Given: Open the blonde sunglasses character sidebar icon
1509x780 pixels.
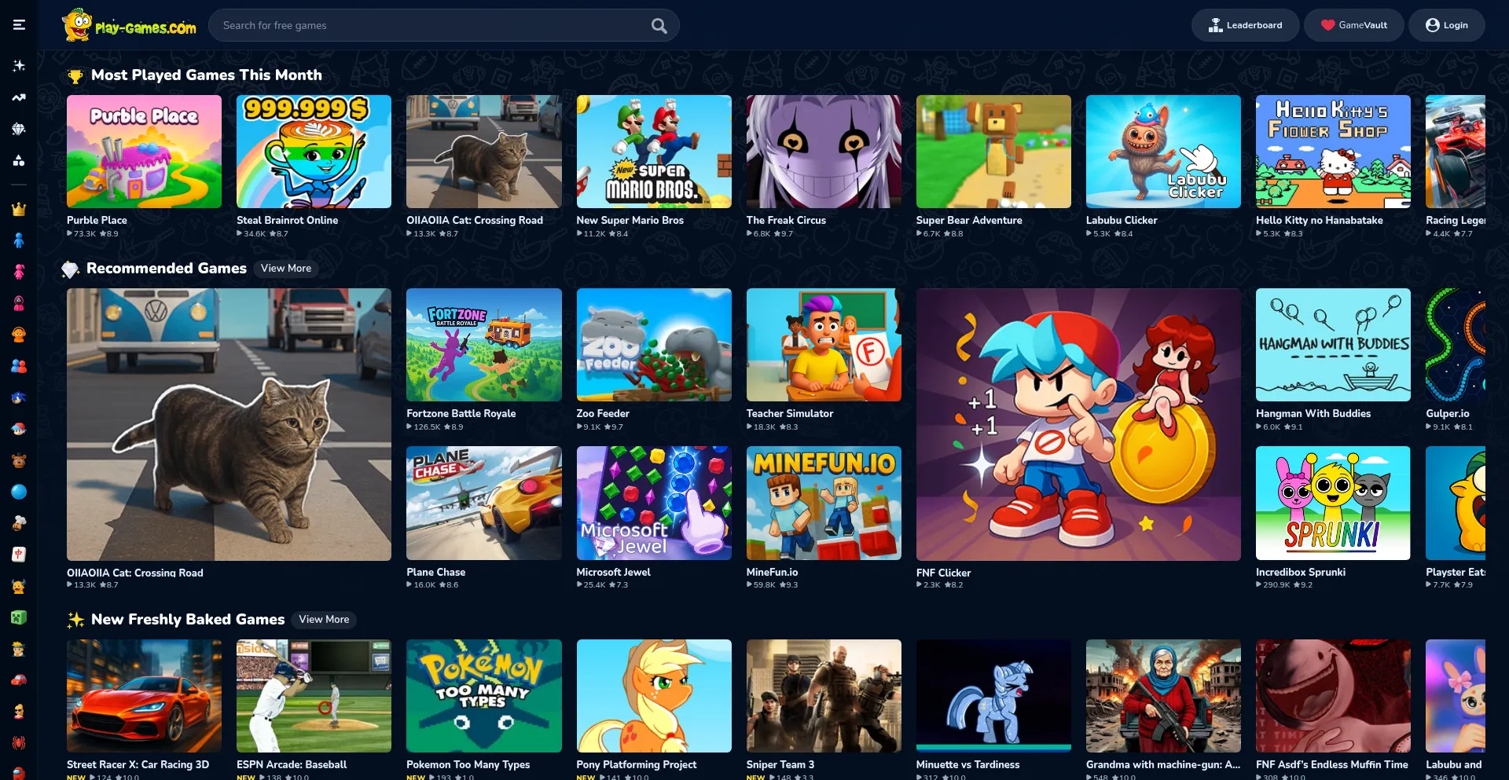Looking at the screenshot, I should (19, 712).
